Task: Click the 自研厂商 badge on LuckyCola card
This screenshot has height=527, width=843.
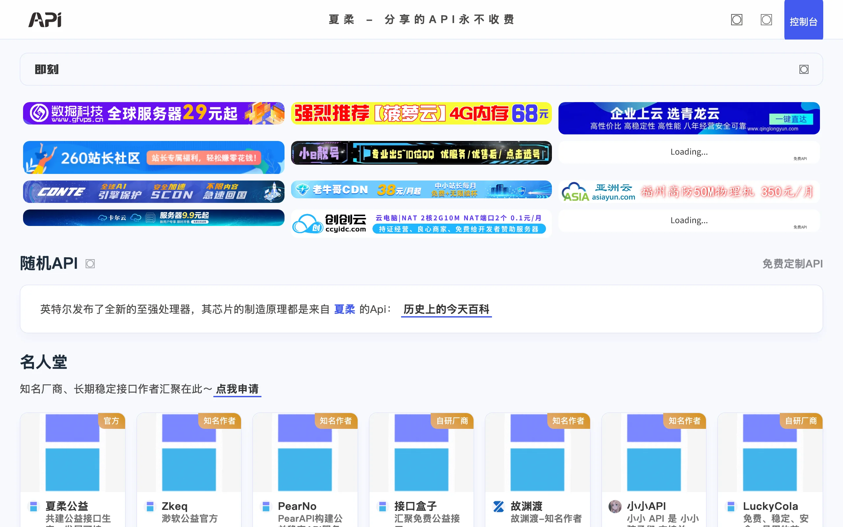Action: tap(801, 421)
